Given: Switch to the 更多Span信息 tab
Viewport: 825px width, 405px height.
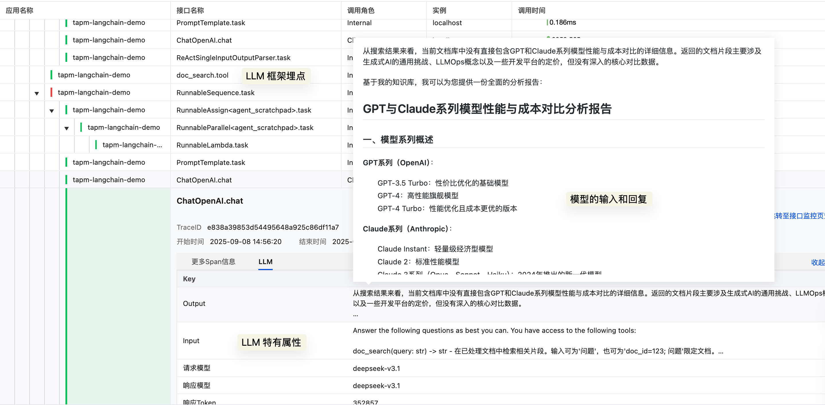Looking at the screenshot, I should (213, 262).
